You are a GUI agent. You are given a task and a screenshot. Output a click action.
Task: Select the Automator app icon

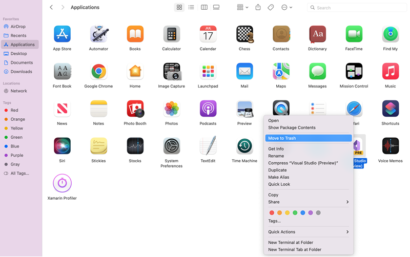click(x=98, y=34)
